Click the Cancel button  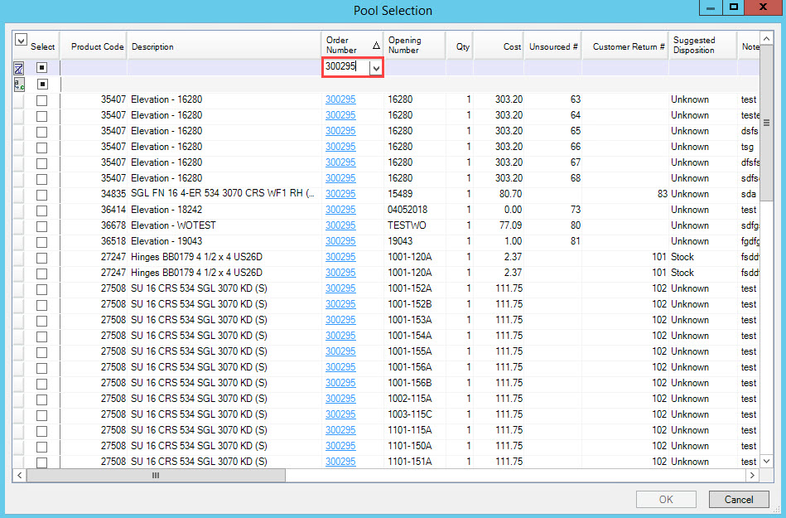point(739,500)
